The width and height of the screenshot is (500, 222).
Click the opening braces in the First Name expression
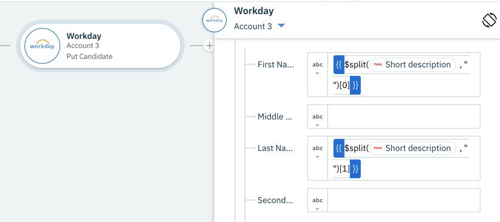click(x=339, y=65)
